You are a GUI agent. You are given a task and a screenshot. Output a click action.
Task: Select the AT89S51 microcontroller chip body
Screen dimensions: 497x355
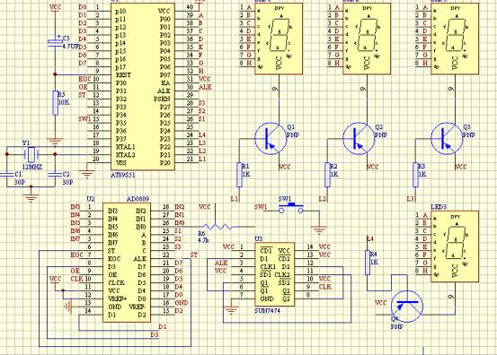pos(143,86)
